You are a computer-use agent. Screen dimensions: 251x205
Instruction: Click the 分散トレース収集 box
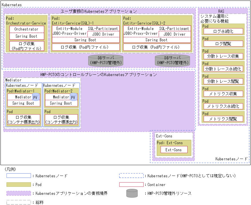tap(223, 56)
